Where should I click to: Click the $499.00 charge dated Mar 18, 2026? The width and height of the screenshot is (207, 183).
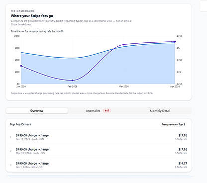99,151
